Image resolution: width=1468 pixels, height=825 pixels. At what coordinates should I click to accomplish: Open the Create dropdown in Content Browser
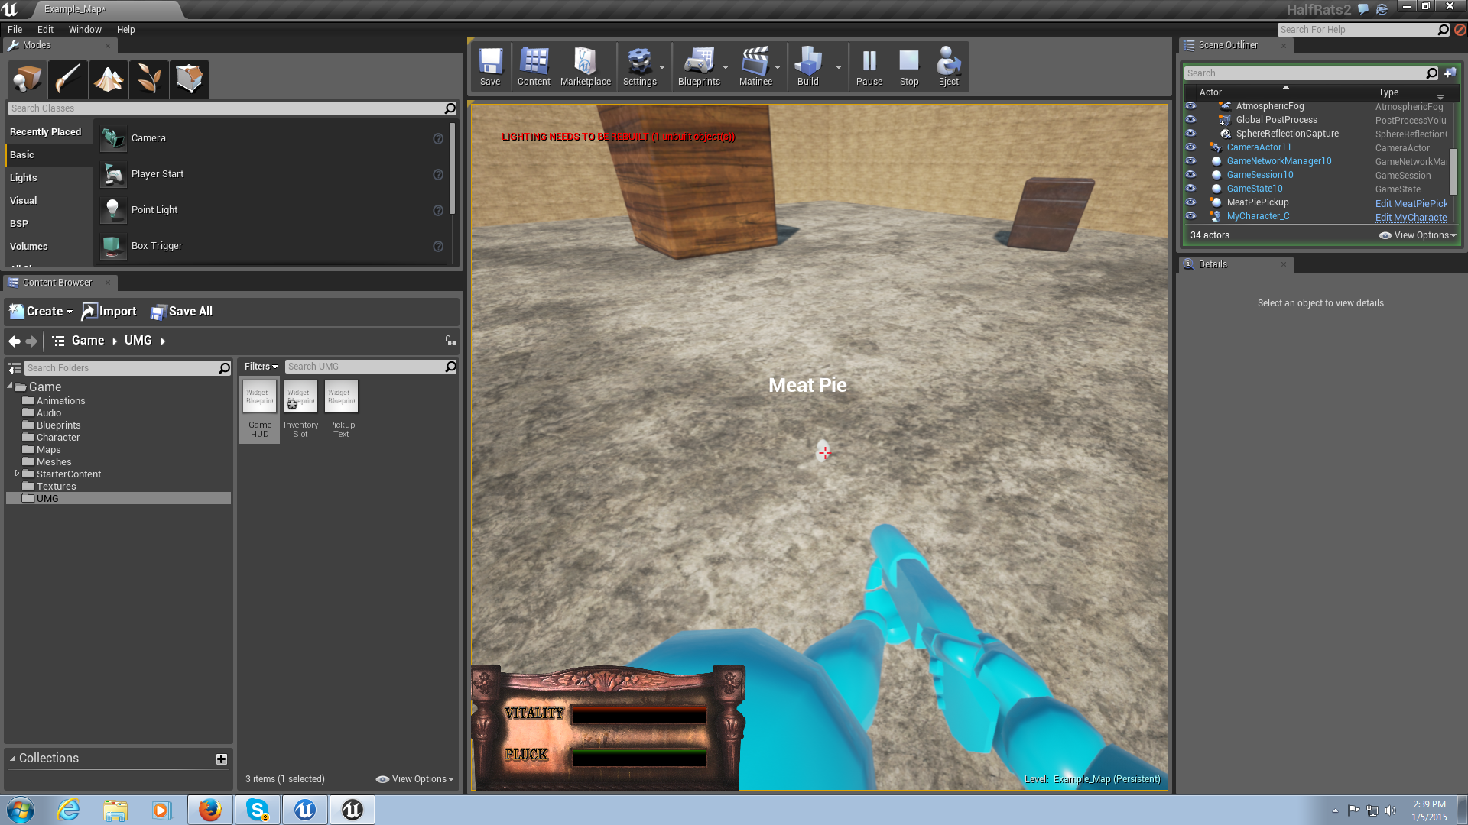[x=41, y=312]
